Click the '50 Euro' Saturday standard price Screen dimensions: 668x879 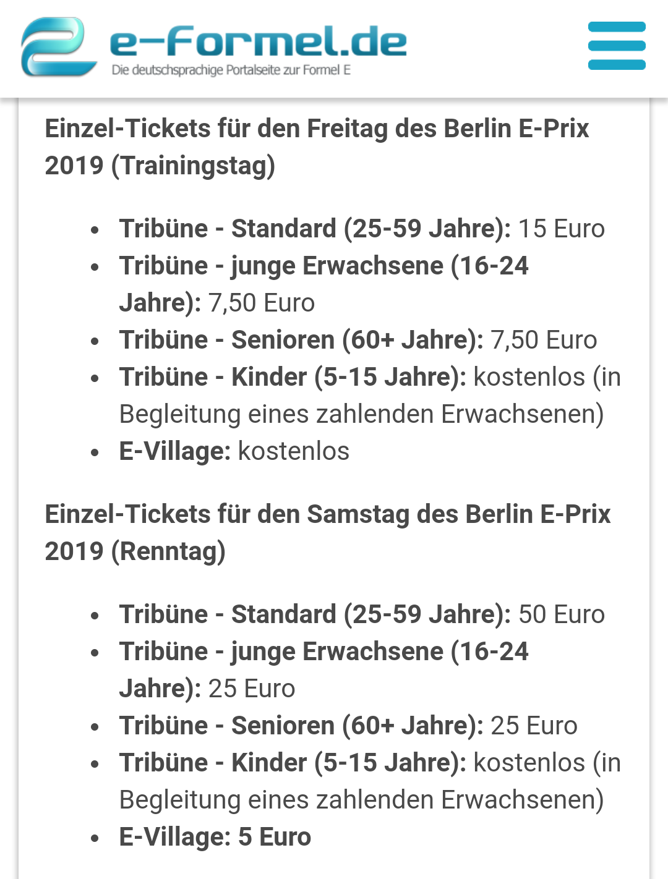[561, 614]
